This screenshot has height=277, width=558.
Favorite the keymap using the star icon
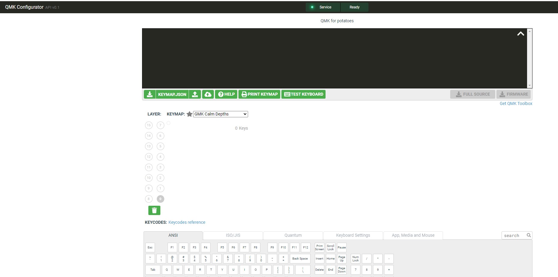point(190,114)
